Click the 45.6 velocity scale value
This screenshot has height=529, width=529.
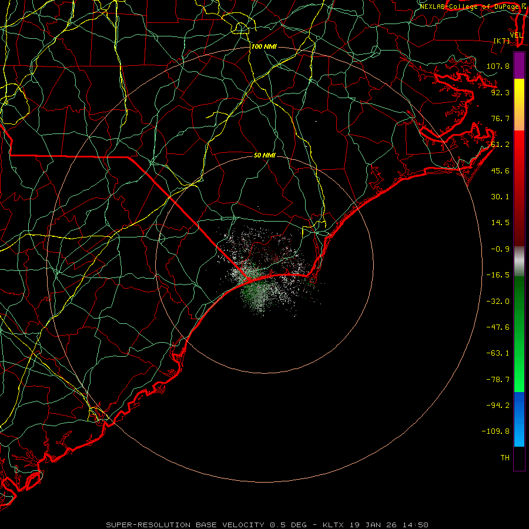pyautogui.click(x=500, y=170)
